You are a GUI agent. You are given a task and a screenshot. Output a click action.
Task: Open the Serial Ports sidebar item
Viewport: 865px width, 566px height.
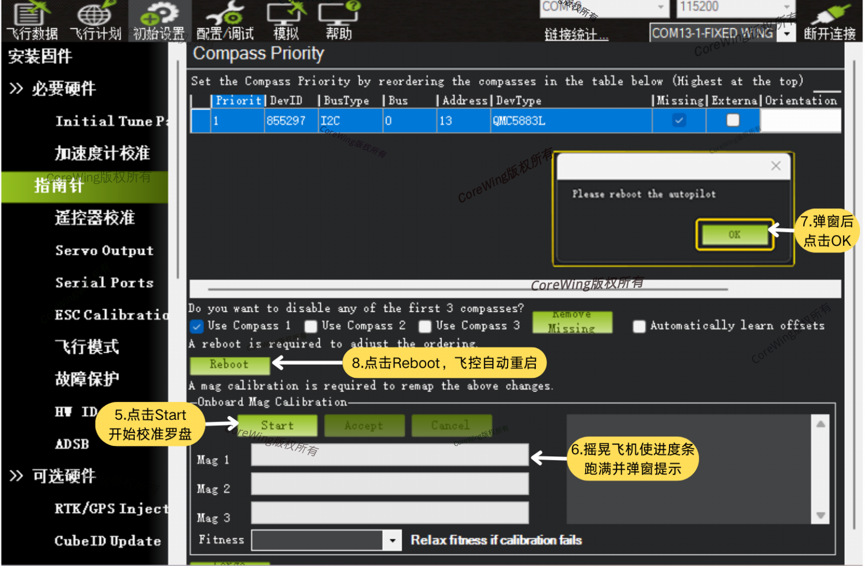(x=104, y=282)
